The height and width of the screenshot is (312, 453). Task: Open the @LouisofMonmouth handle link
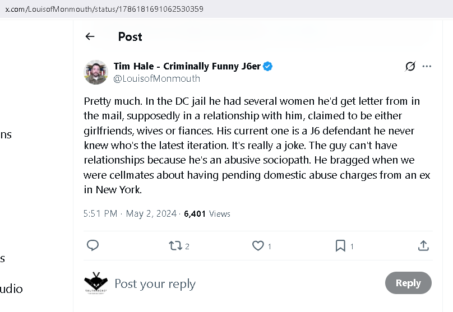click(156, 78)
